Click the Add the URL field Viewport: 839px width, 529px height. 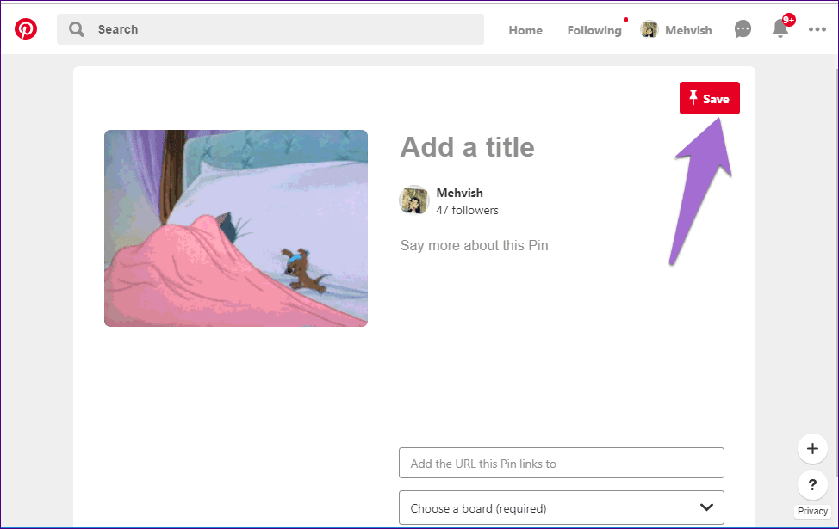562,463
